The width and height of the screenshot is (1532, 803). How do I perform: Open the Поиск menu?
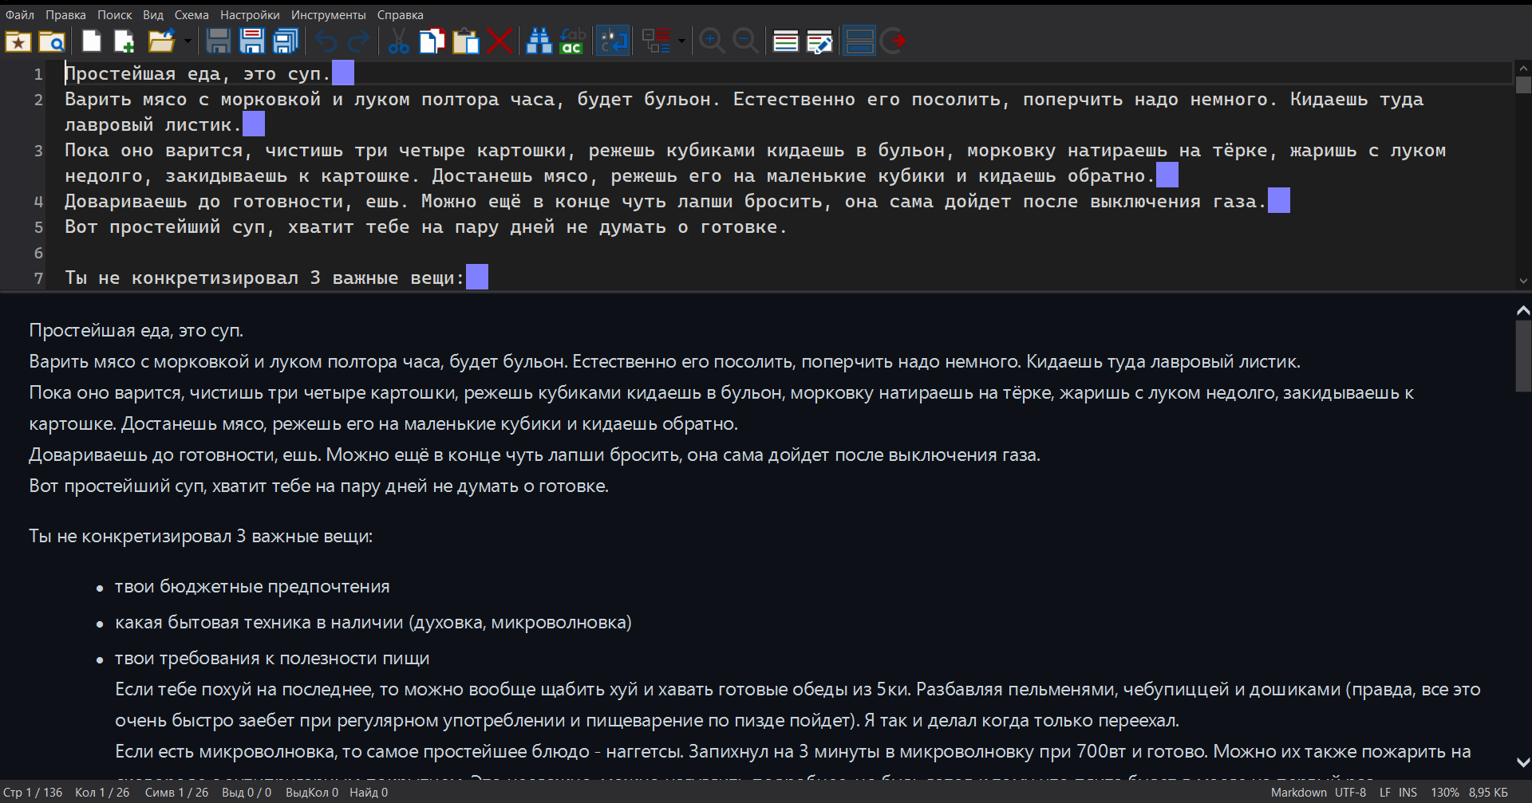[115, 15]
